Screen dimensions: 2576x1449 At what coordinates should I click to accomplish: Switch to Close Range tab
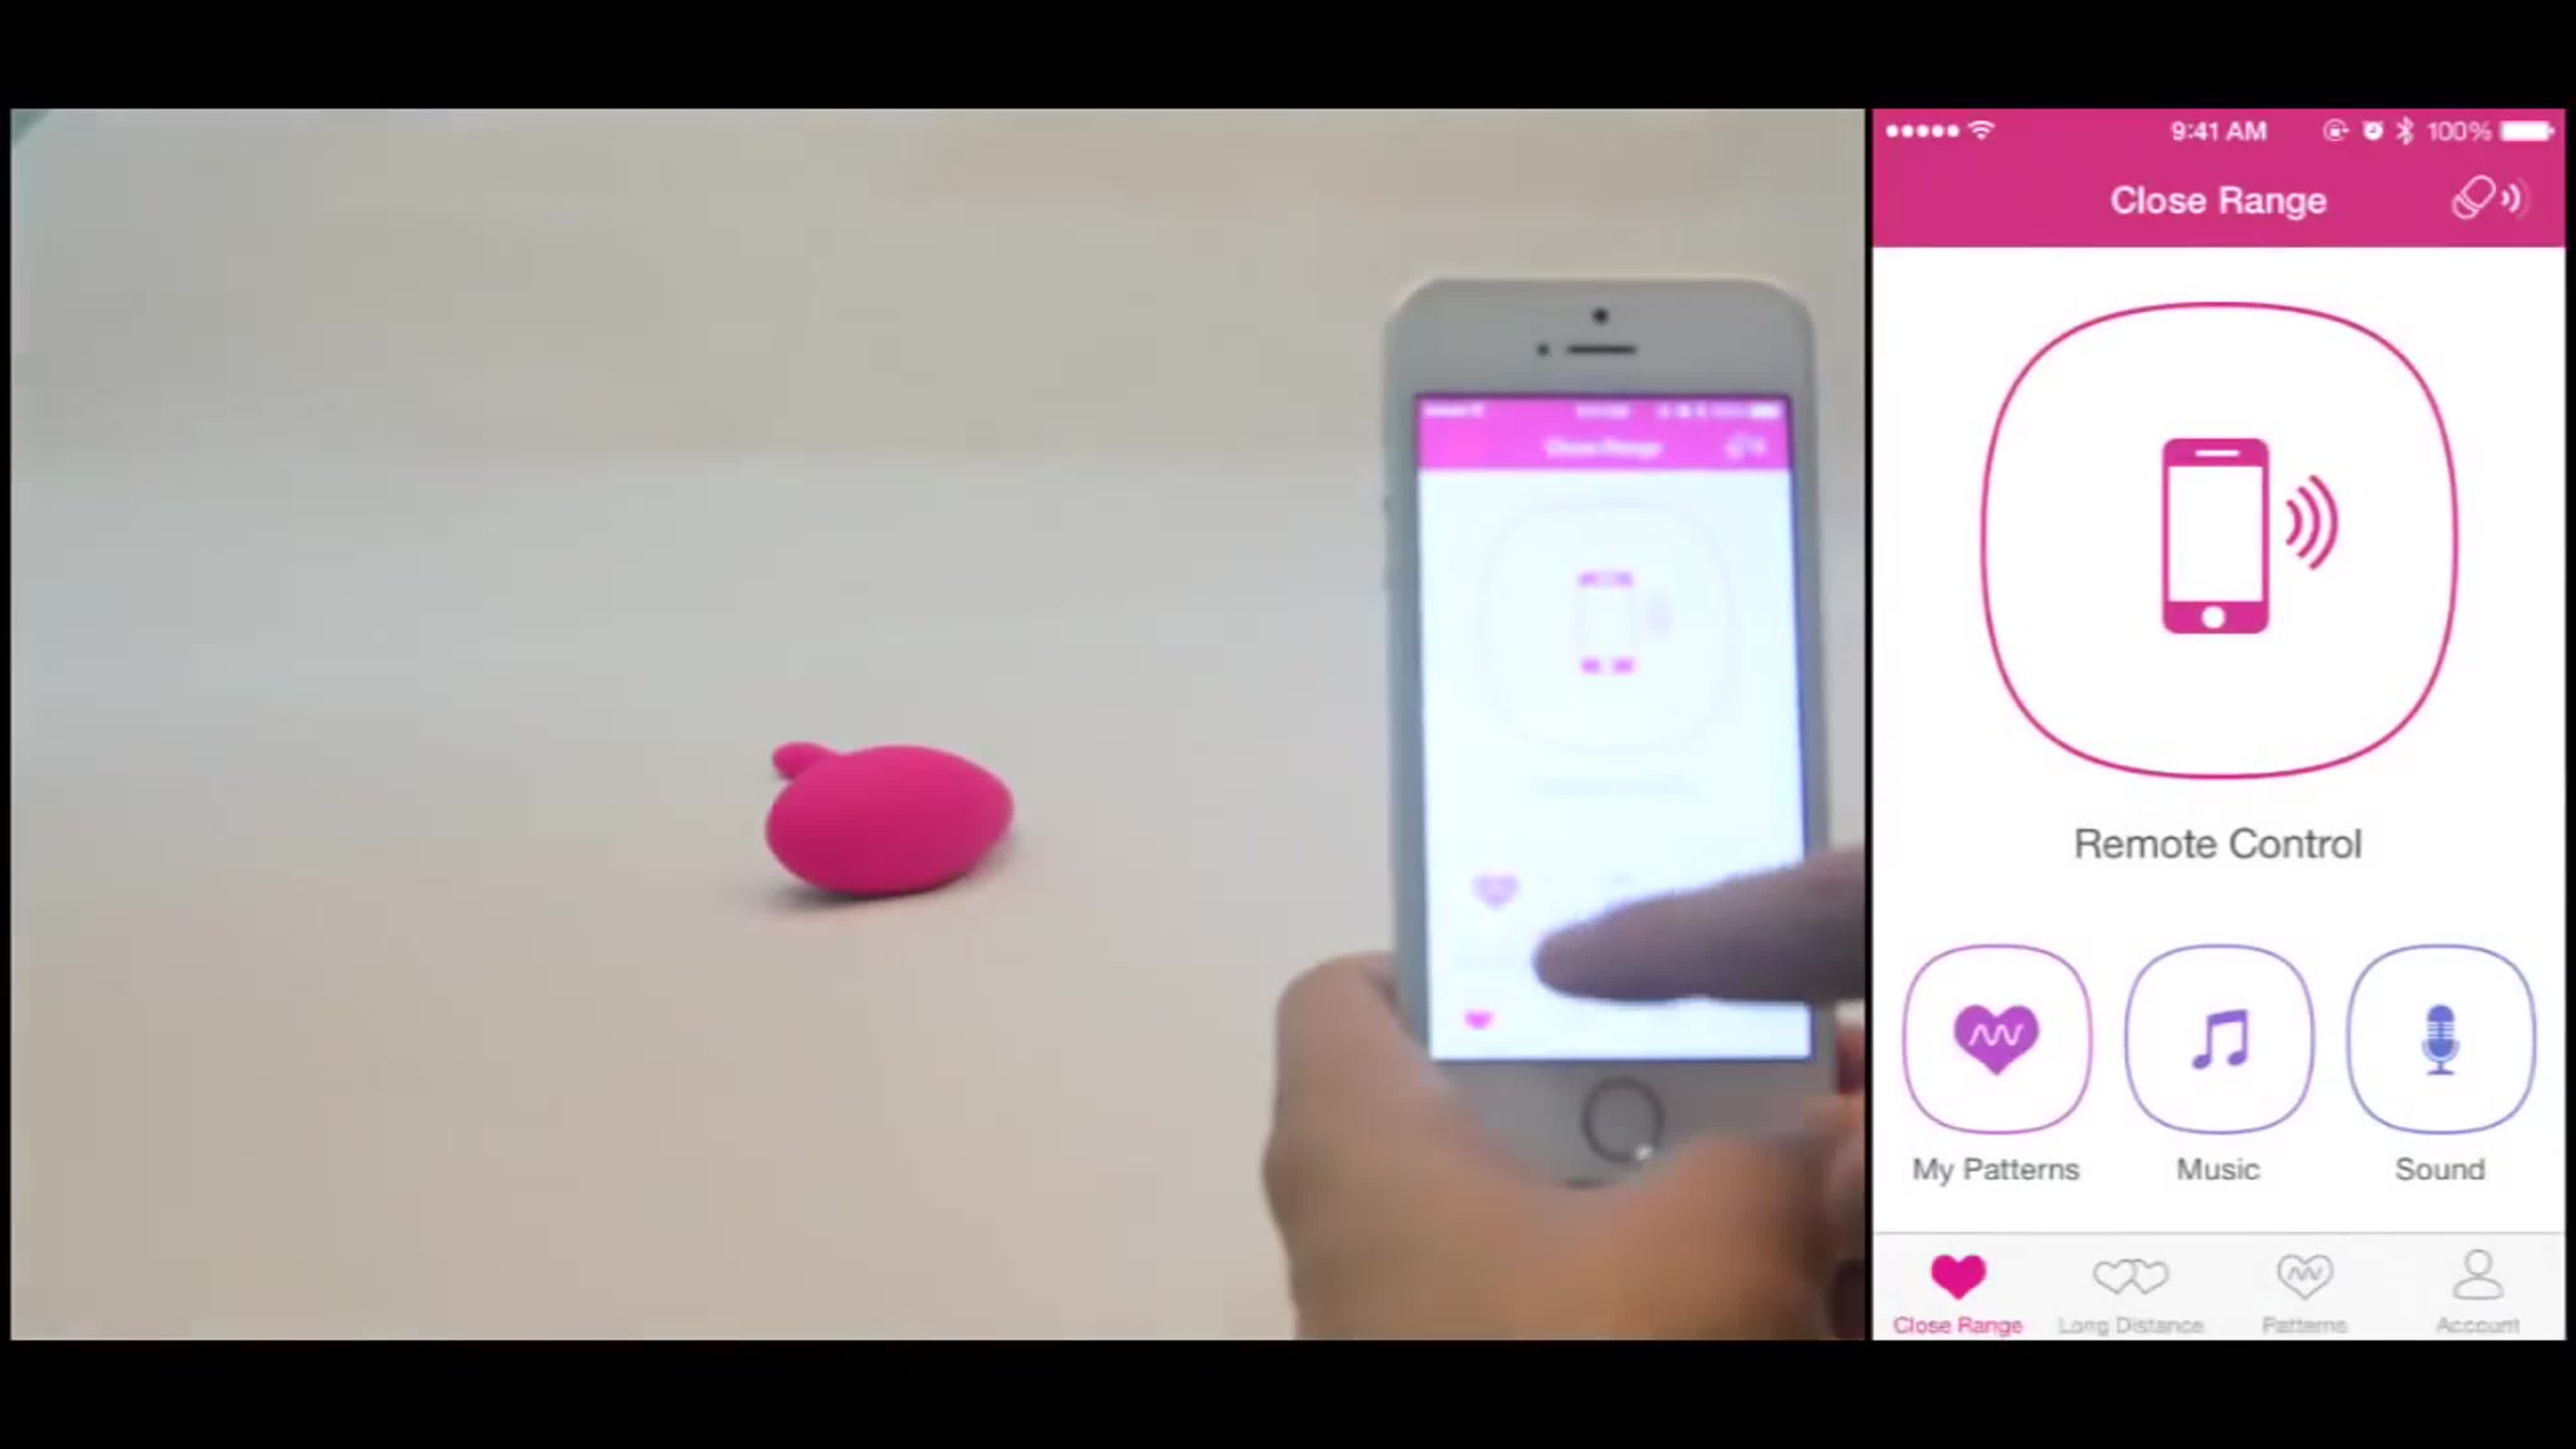pyautogui.click(x=1958, y=1292)
